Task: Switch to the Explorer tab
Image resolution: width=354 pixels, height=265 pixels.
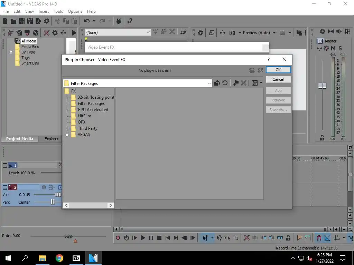Action: point(52,139)
